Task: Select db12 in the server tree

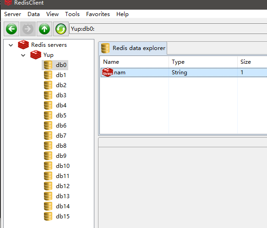Action: (63, 186)
